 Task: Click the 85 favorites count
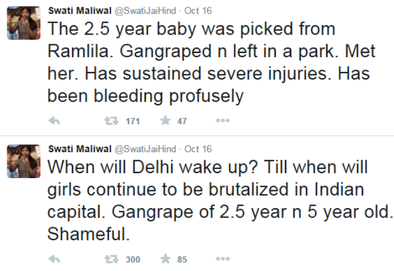pyautogui.click(x=182, y=259)
